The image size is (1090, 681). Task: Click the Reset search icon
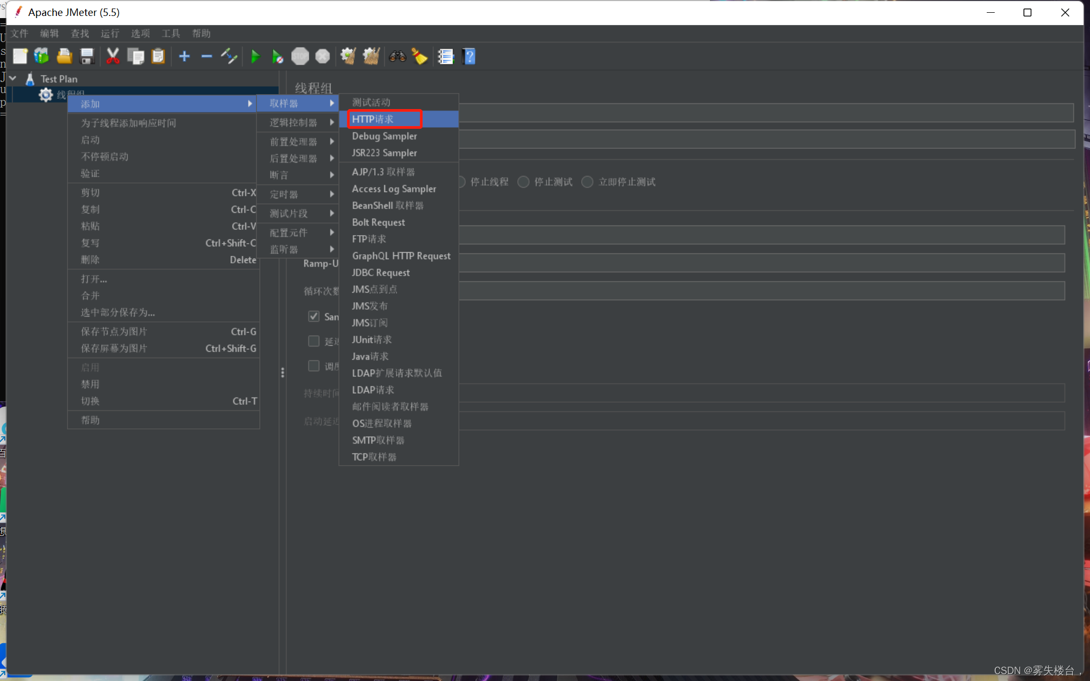419,56
